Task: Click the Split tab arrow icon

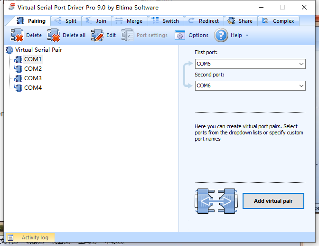Action: tap(58, 20)
